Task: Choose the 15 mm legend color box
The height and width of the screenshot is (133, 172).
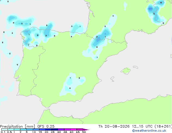Action: (42, 129)
